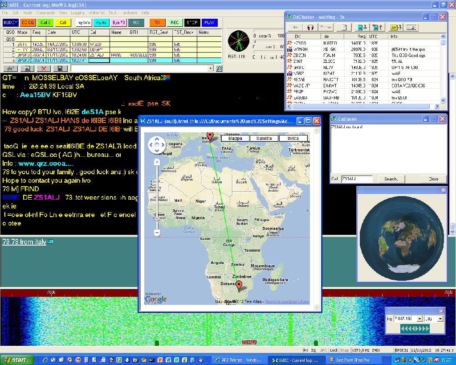Switch the map to Satellite view
Screen dimensions: 456x365
pyautogui.click(x=264, y=139)
